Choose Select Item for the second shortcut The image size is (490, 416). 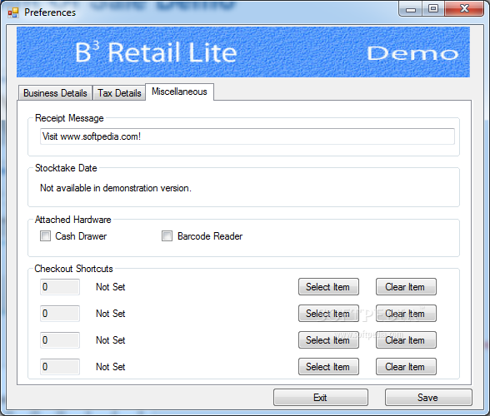click(328, 314)
